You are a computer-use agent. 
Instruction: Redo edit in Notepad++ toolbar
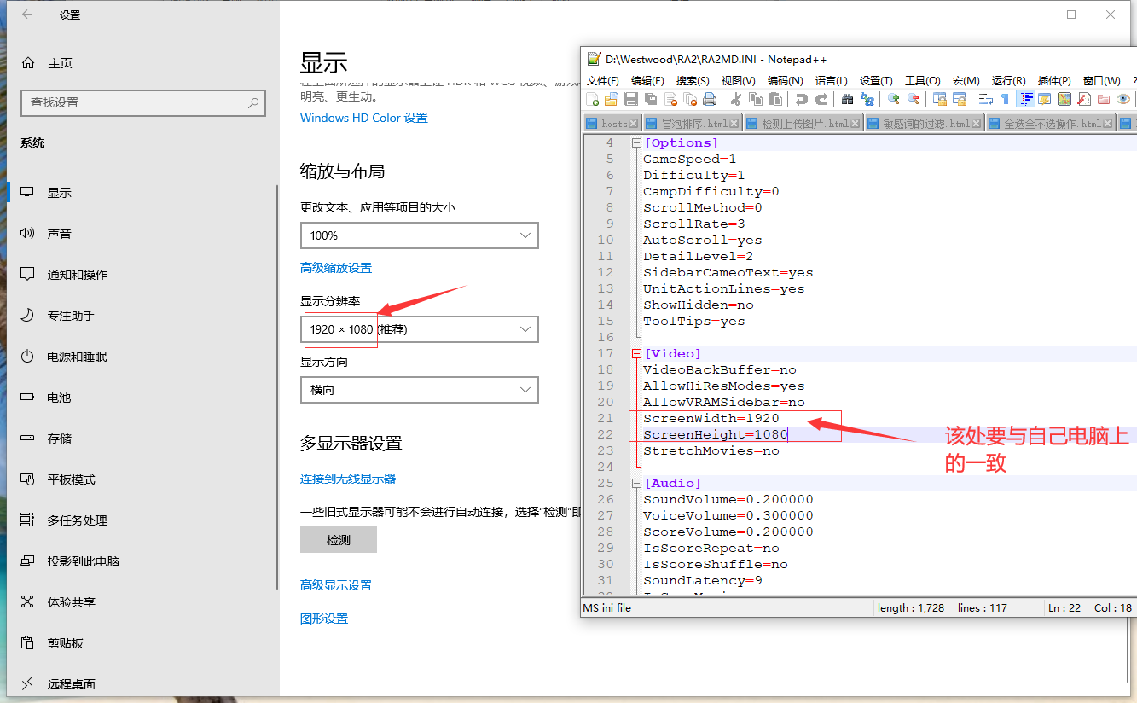(821, 99)
